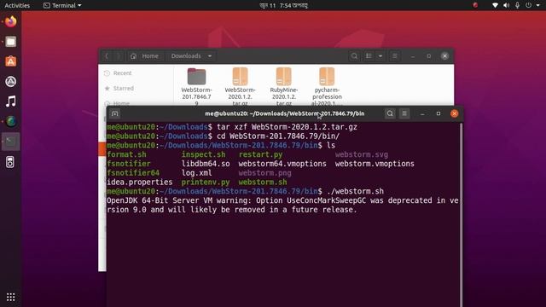
Task: Click the search icon in Terminal header
Action: 390,113
